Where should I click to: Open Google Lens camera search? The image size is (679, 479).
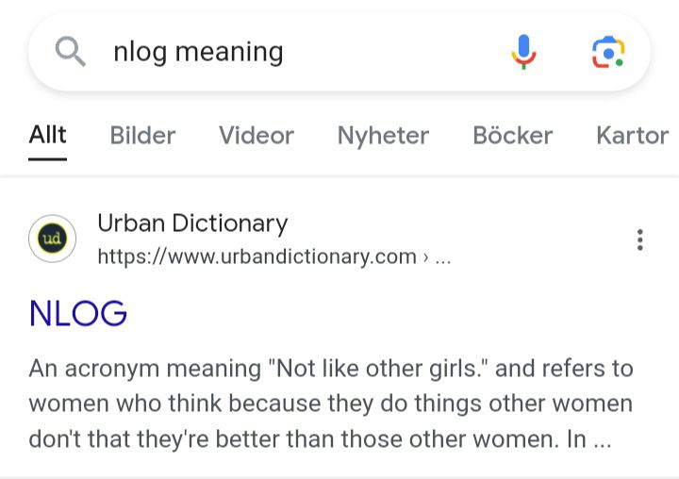click(x=608, y=52)
